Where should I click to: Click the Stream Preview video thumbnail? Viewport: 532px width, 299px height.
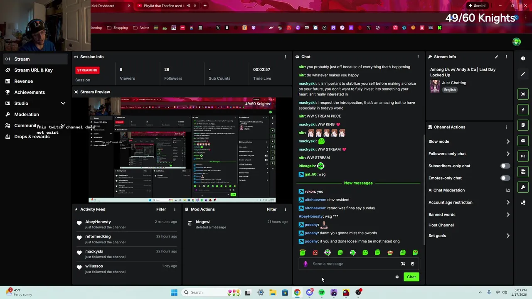point(182,150)
